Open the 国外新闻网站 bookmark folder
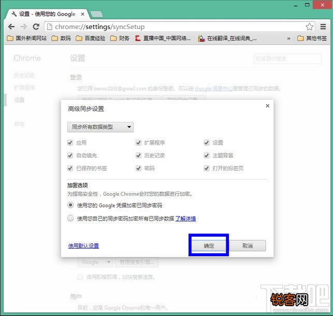The height and width of the screenshot is (316, 333). pos(27,38)
